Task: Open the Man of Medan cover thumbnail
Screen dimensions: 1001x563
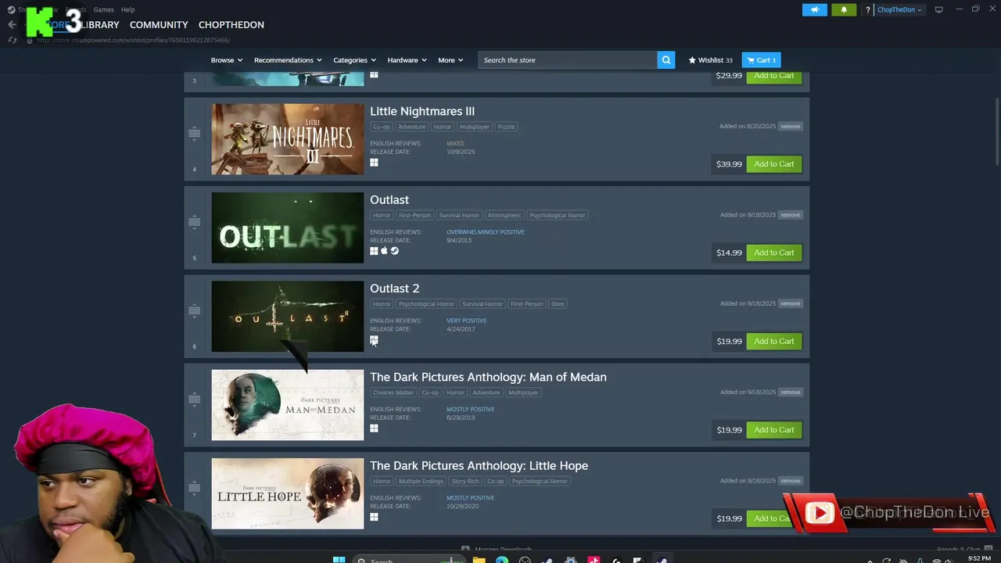Action: click(x=288, y=405)
